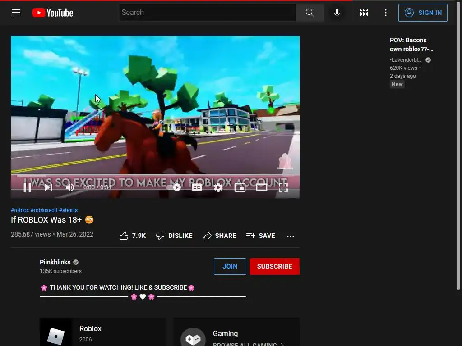Open the hamburger guide menu
The height and width of the screenshot is (346, 462).
tap(16, 12)
